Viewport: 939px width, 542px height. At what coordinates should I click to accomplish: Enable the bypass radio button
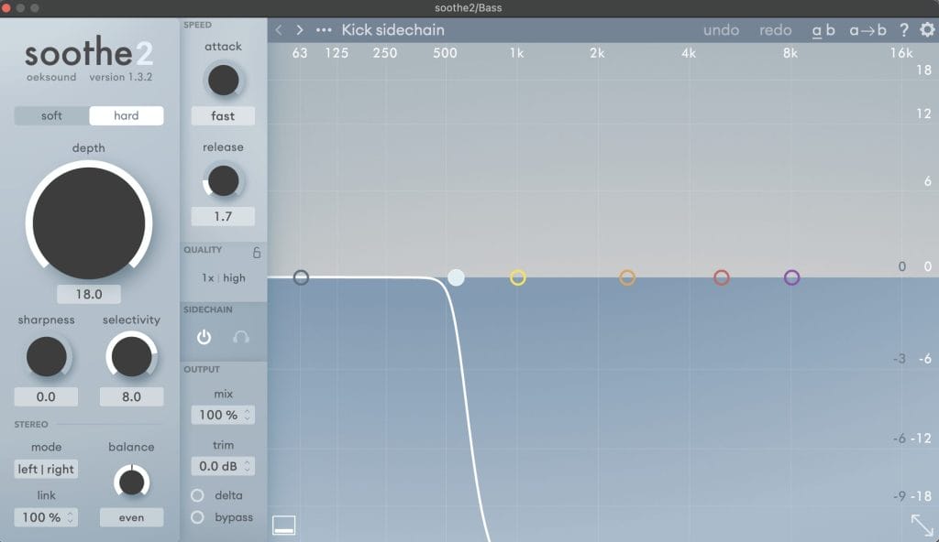(x=197, y=517)
